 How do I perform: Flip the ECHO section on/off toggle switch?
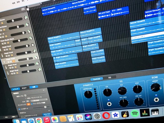pyautogui.click(x=156, y=100)
